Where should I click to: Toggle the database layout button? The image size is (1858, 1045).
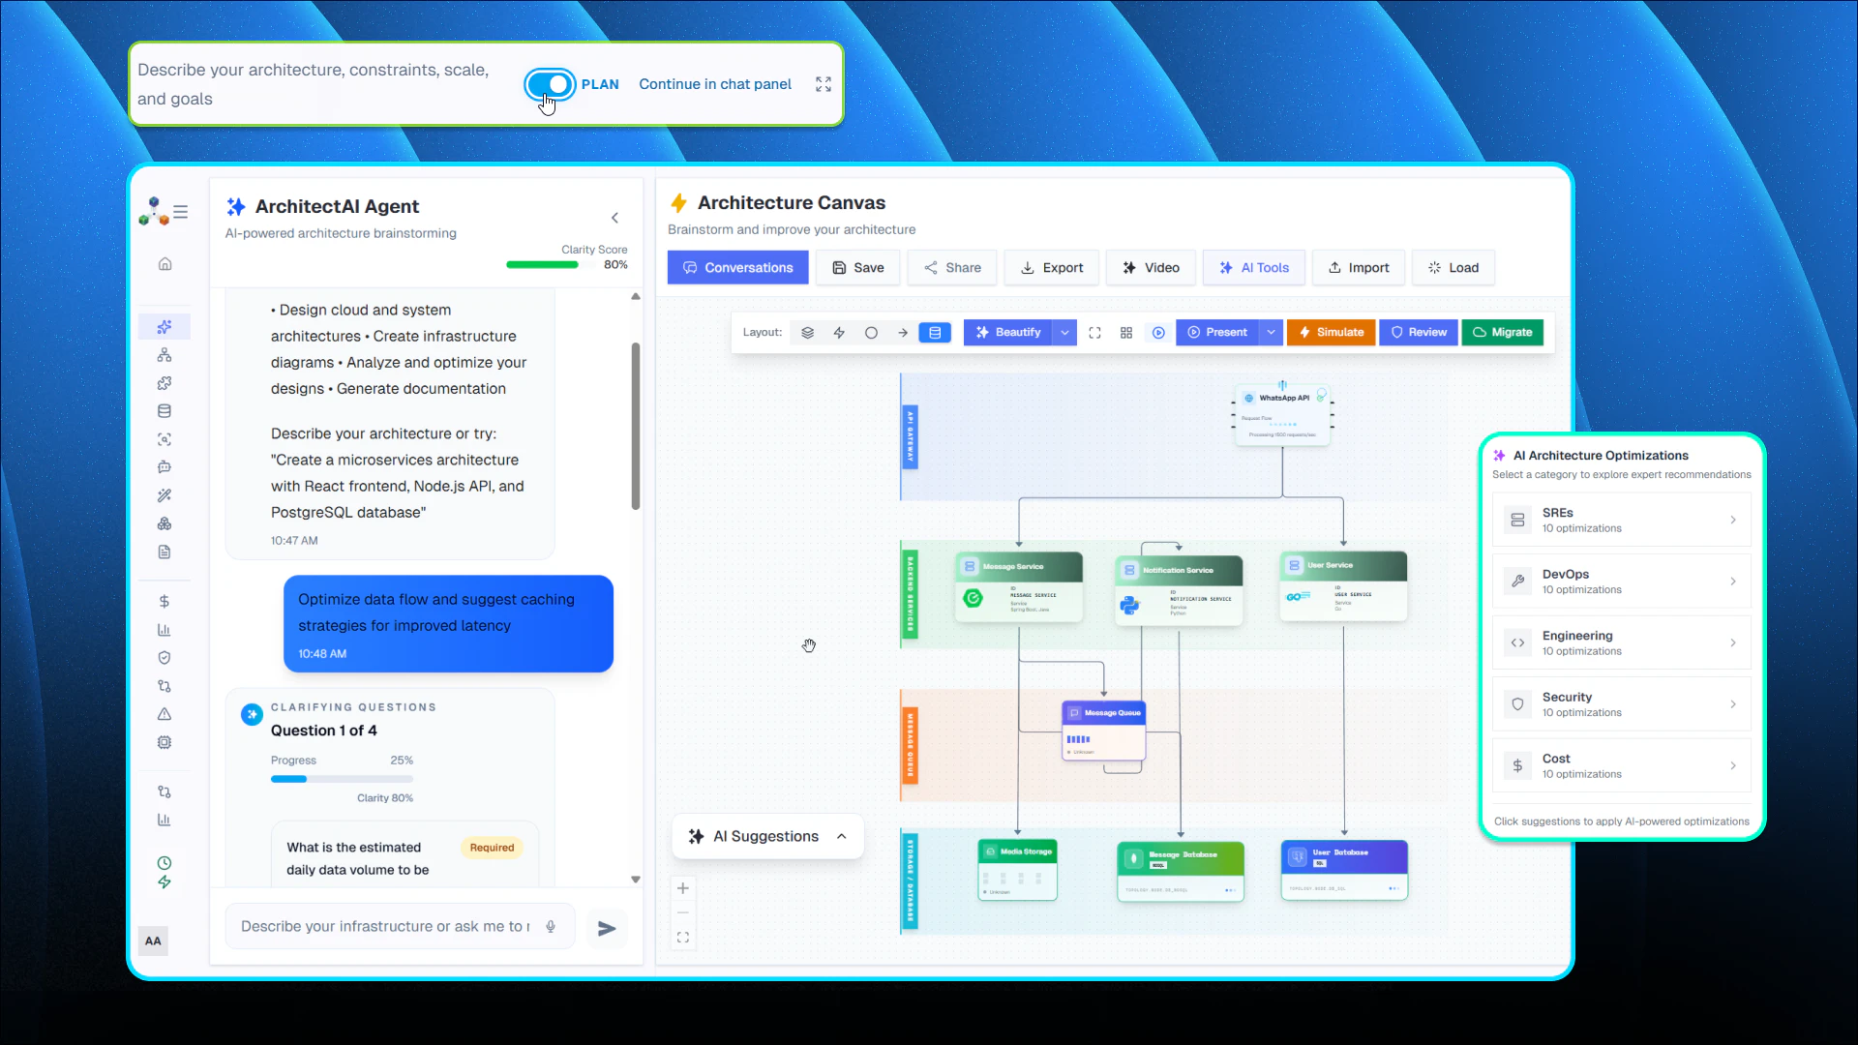[x=935, y=332]
